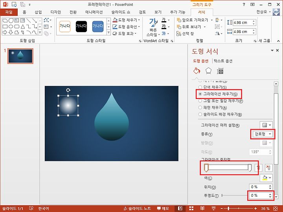Add a gradient stop button
The width and height of the screenshot is (283, 212).
pyautogui.click(x=259, y=168)
